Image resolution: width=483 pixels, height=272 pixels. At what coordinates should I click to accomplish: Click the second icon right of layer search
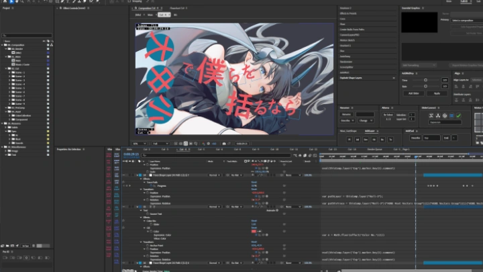(x=300, y=156)
